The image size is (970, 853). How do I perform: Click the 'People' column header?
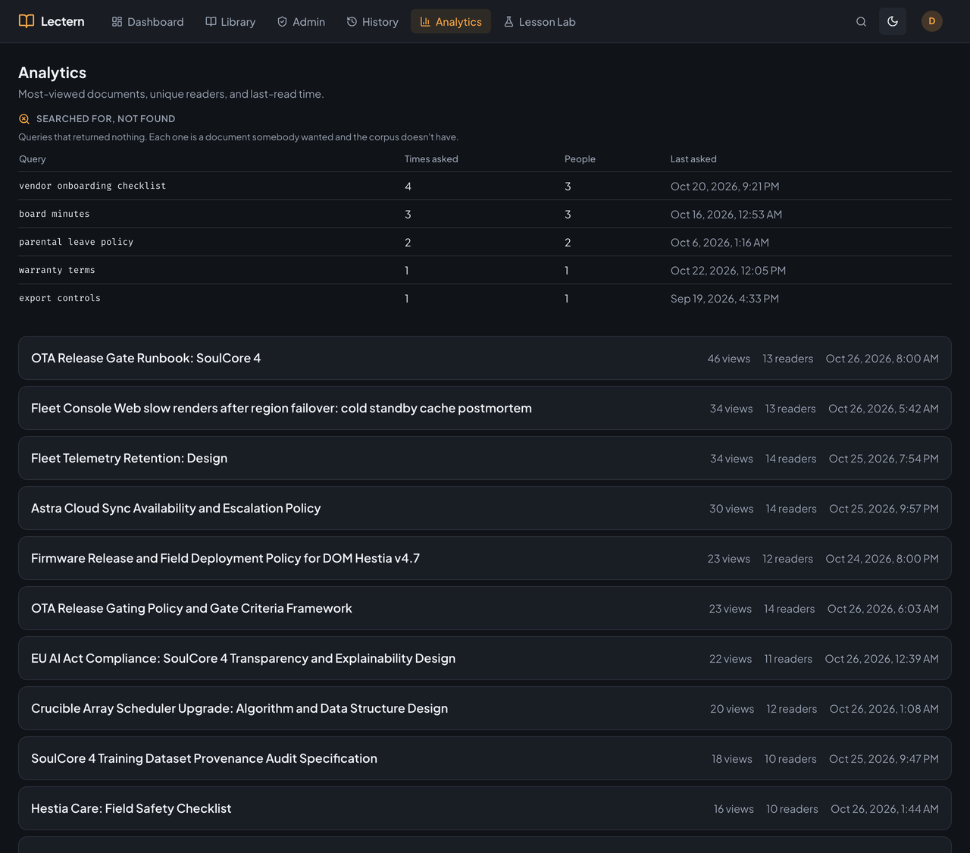(x=580, y=159)
